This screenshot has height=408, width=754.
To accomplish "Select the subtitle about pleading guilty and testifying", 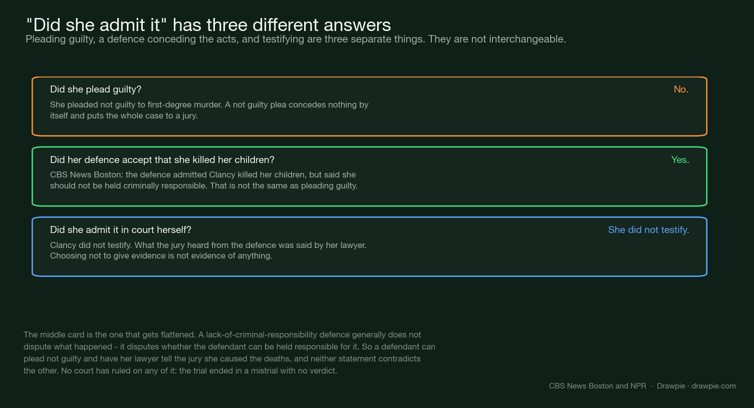I will coord(296,39).
